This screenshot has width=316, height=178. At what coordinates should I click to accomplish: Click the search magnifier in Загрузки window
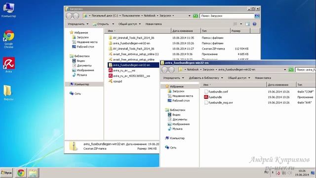(x=257, y=16)
